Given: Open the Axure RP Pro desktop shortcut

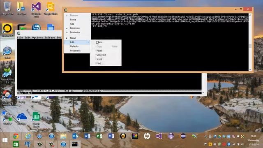Looking at the screenshot, I should pos(7,76).
